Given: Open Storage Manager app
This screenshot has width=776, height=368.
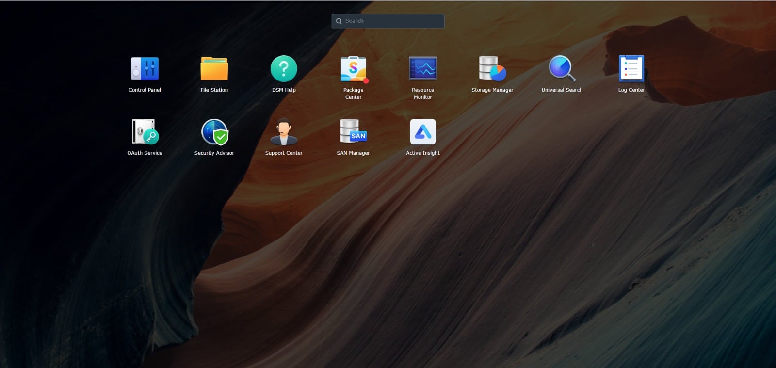Looking at the screenshot, I should (x=492, y=69).
